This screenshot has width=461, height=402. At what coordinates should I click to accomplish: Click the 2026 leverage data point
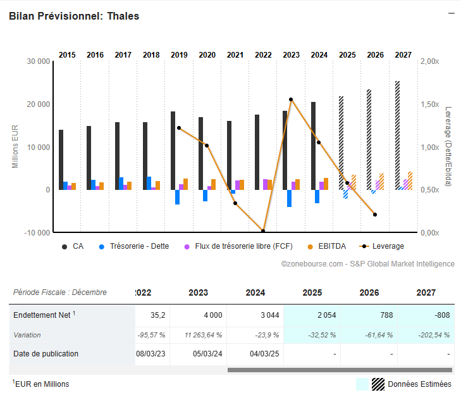coord(375,215)
